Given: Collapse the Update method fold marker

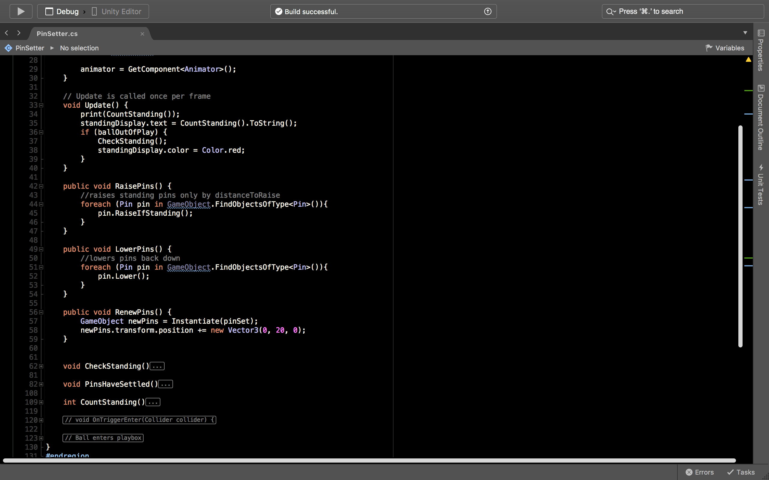Looking at the screenshot, I should tap(41, 105).
